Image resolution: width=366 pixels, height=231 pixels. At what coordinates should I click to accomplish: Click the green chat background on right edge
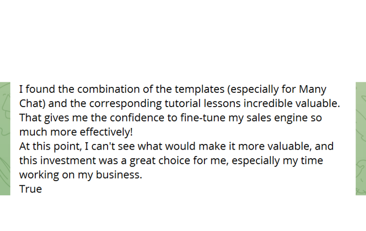click(x=361, y=139)
